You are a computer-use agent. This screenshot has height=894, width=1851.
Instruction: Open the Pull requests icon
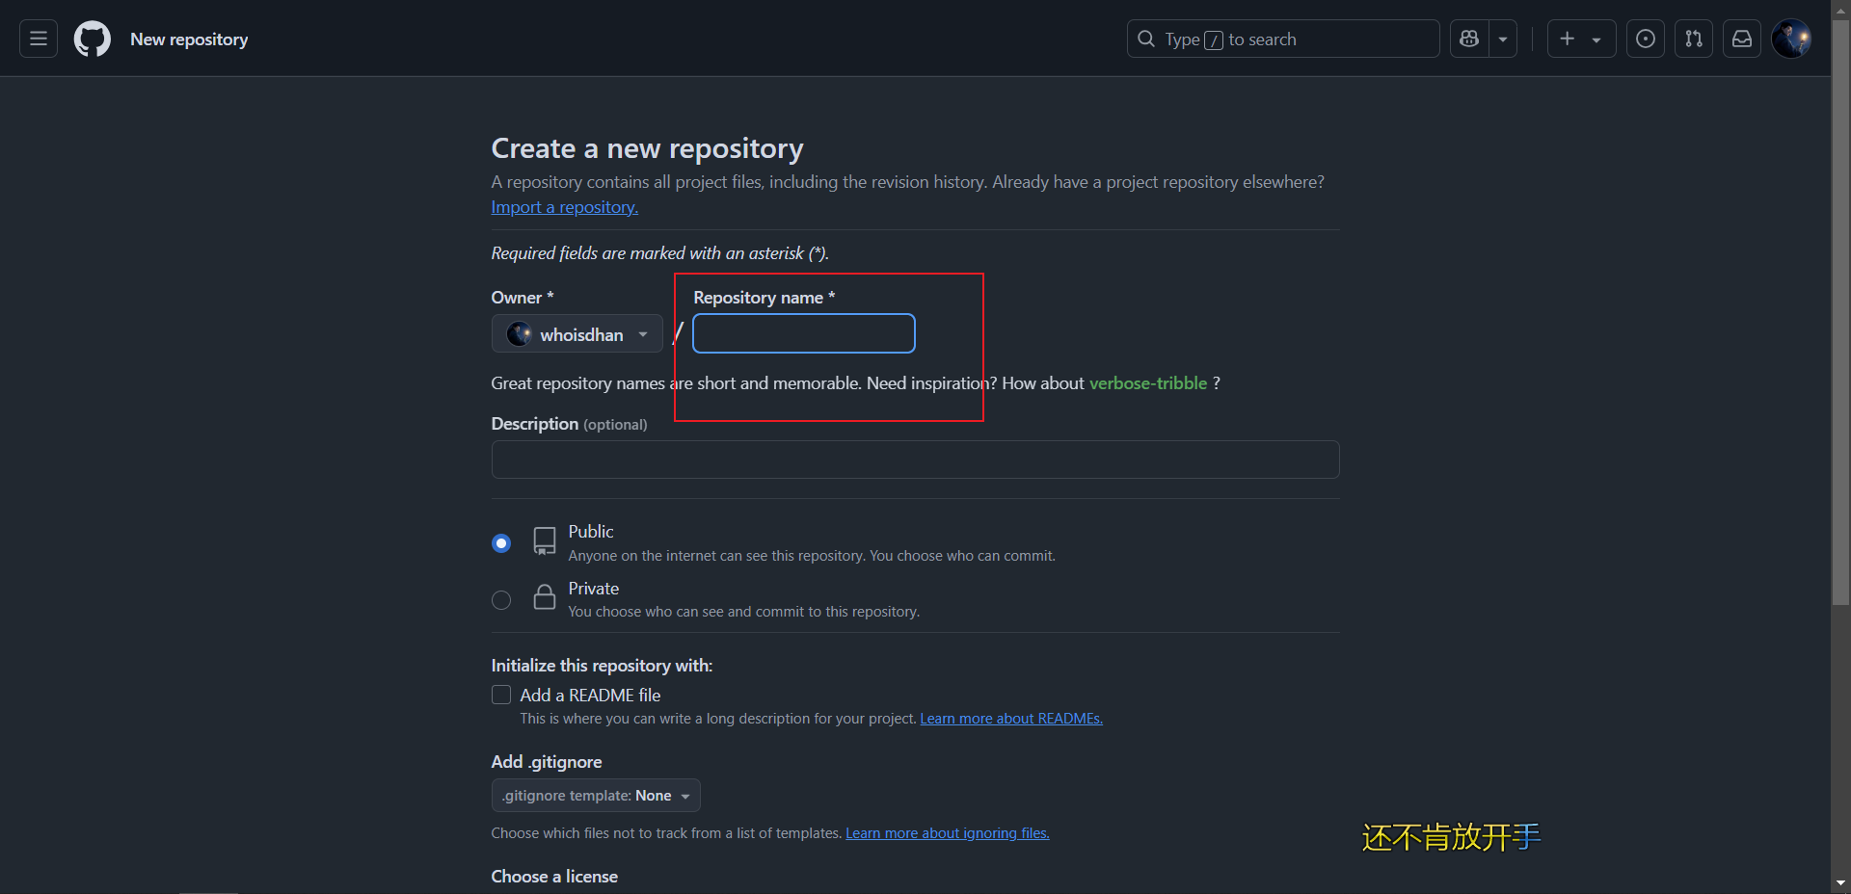1694,39
